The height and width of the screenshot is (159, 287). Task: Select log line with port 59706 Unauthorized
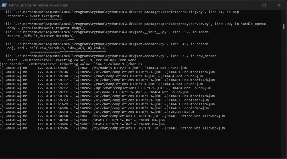108,72
